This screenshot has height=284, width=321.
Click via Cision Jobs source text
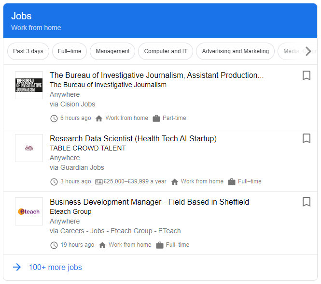72,104
